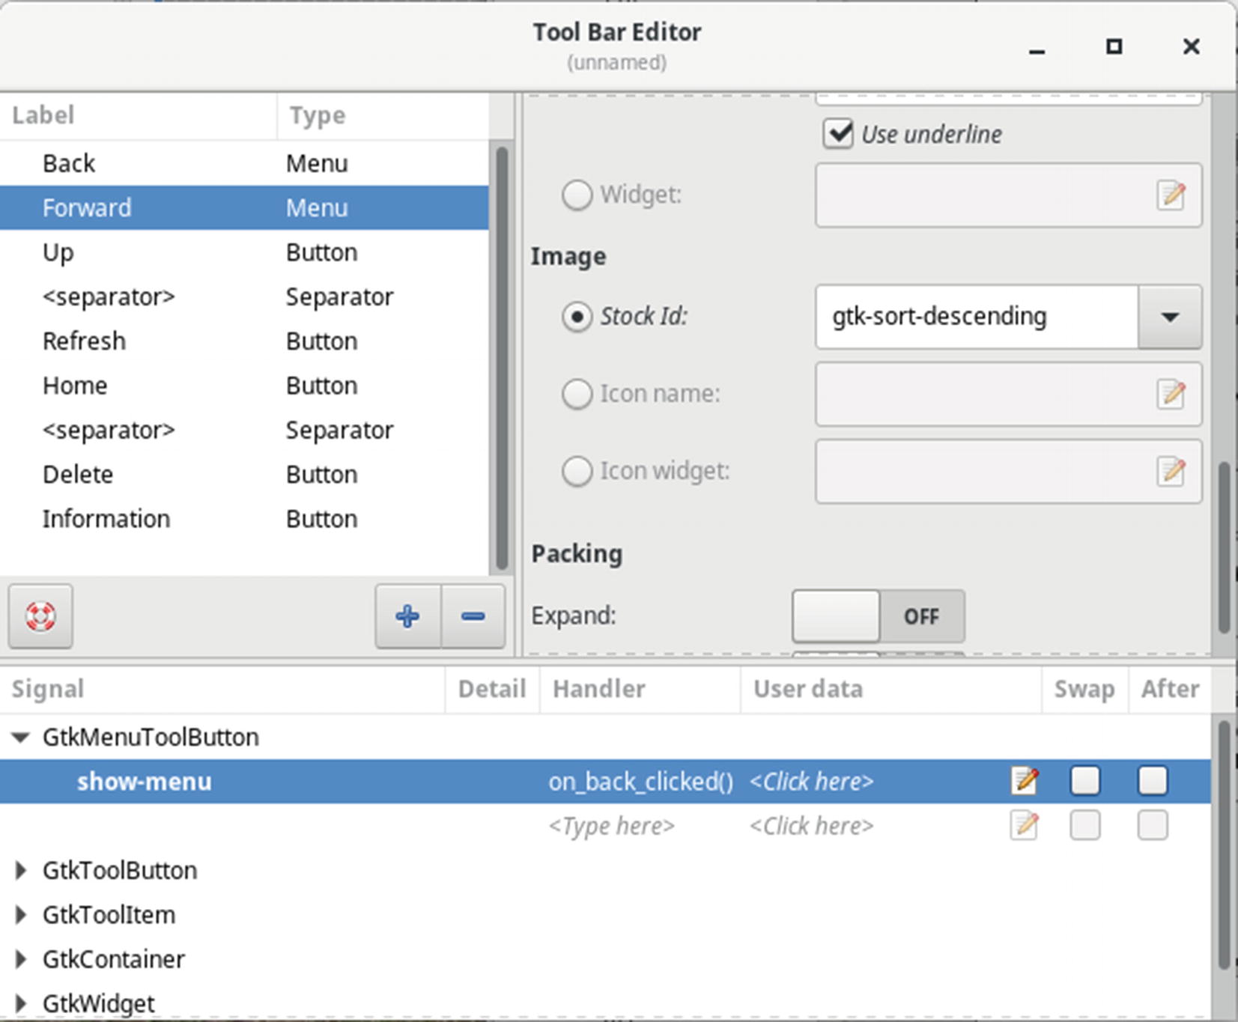
Task: Click edit icon in Widget field
Action: tap(1171, 195)
